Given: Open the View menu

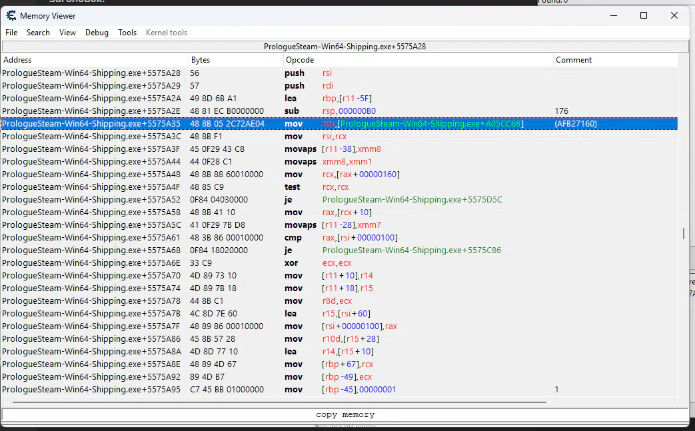Looking at the screenshot, I should click(67, 33).
